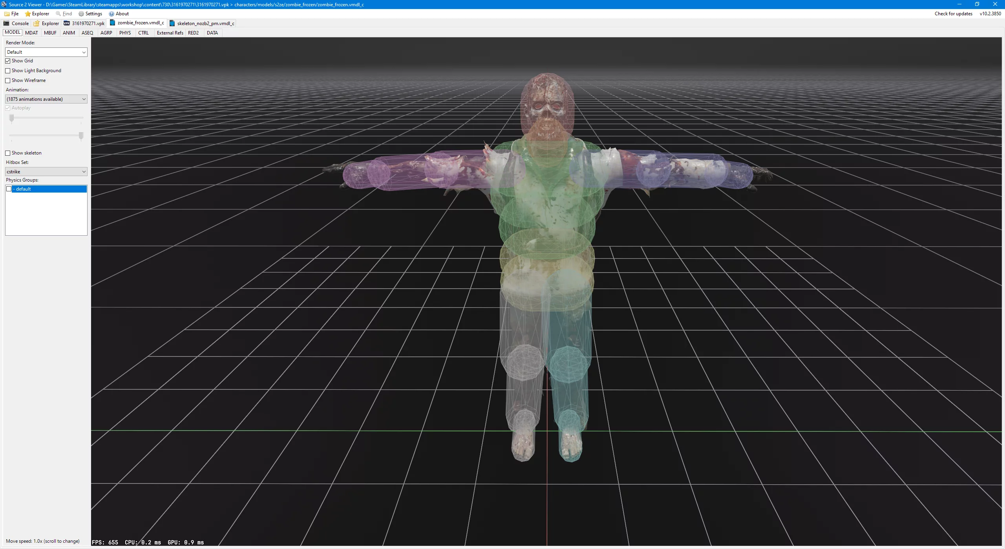Switch to the 3161970271.vpk tab
Viewport: 1005px width, 549px height.
tap(84, 23)
